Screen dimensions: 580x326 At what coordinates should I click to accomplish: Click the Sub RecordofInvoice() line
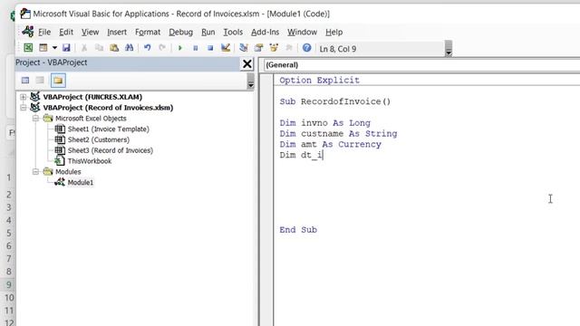[335, 101]
